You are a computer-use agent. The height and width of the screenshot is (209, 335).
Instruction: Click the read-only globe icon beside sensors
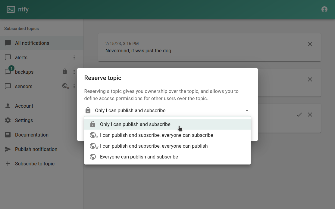pyautogui.click(x=65, y=86)
